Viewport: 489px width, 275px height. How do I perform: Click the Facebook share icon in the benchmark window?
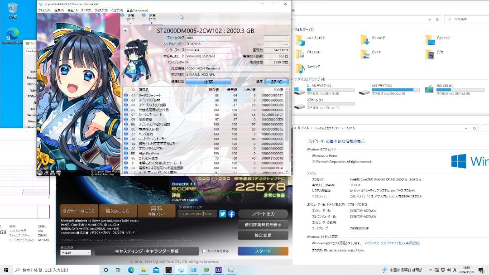point(231,214)
